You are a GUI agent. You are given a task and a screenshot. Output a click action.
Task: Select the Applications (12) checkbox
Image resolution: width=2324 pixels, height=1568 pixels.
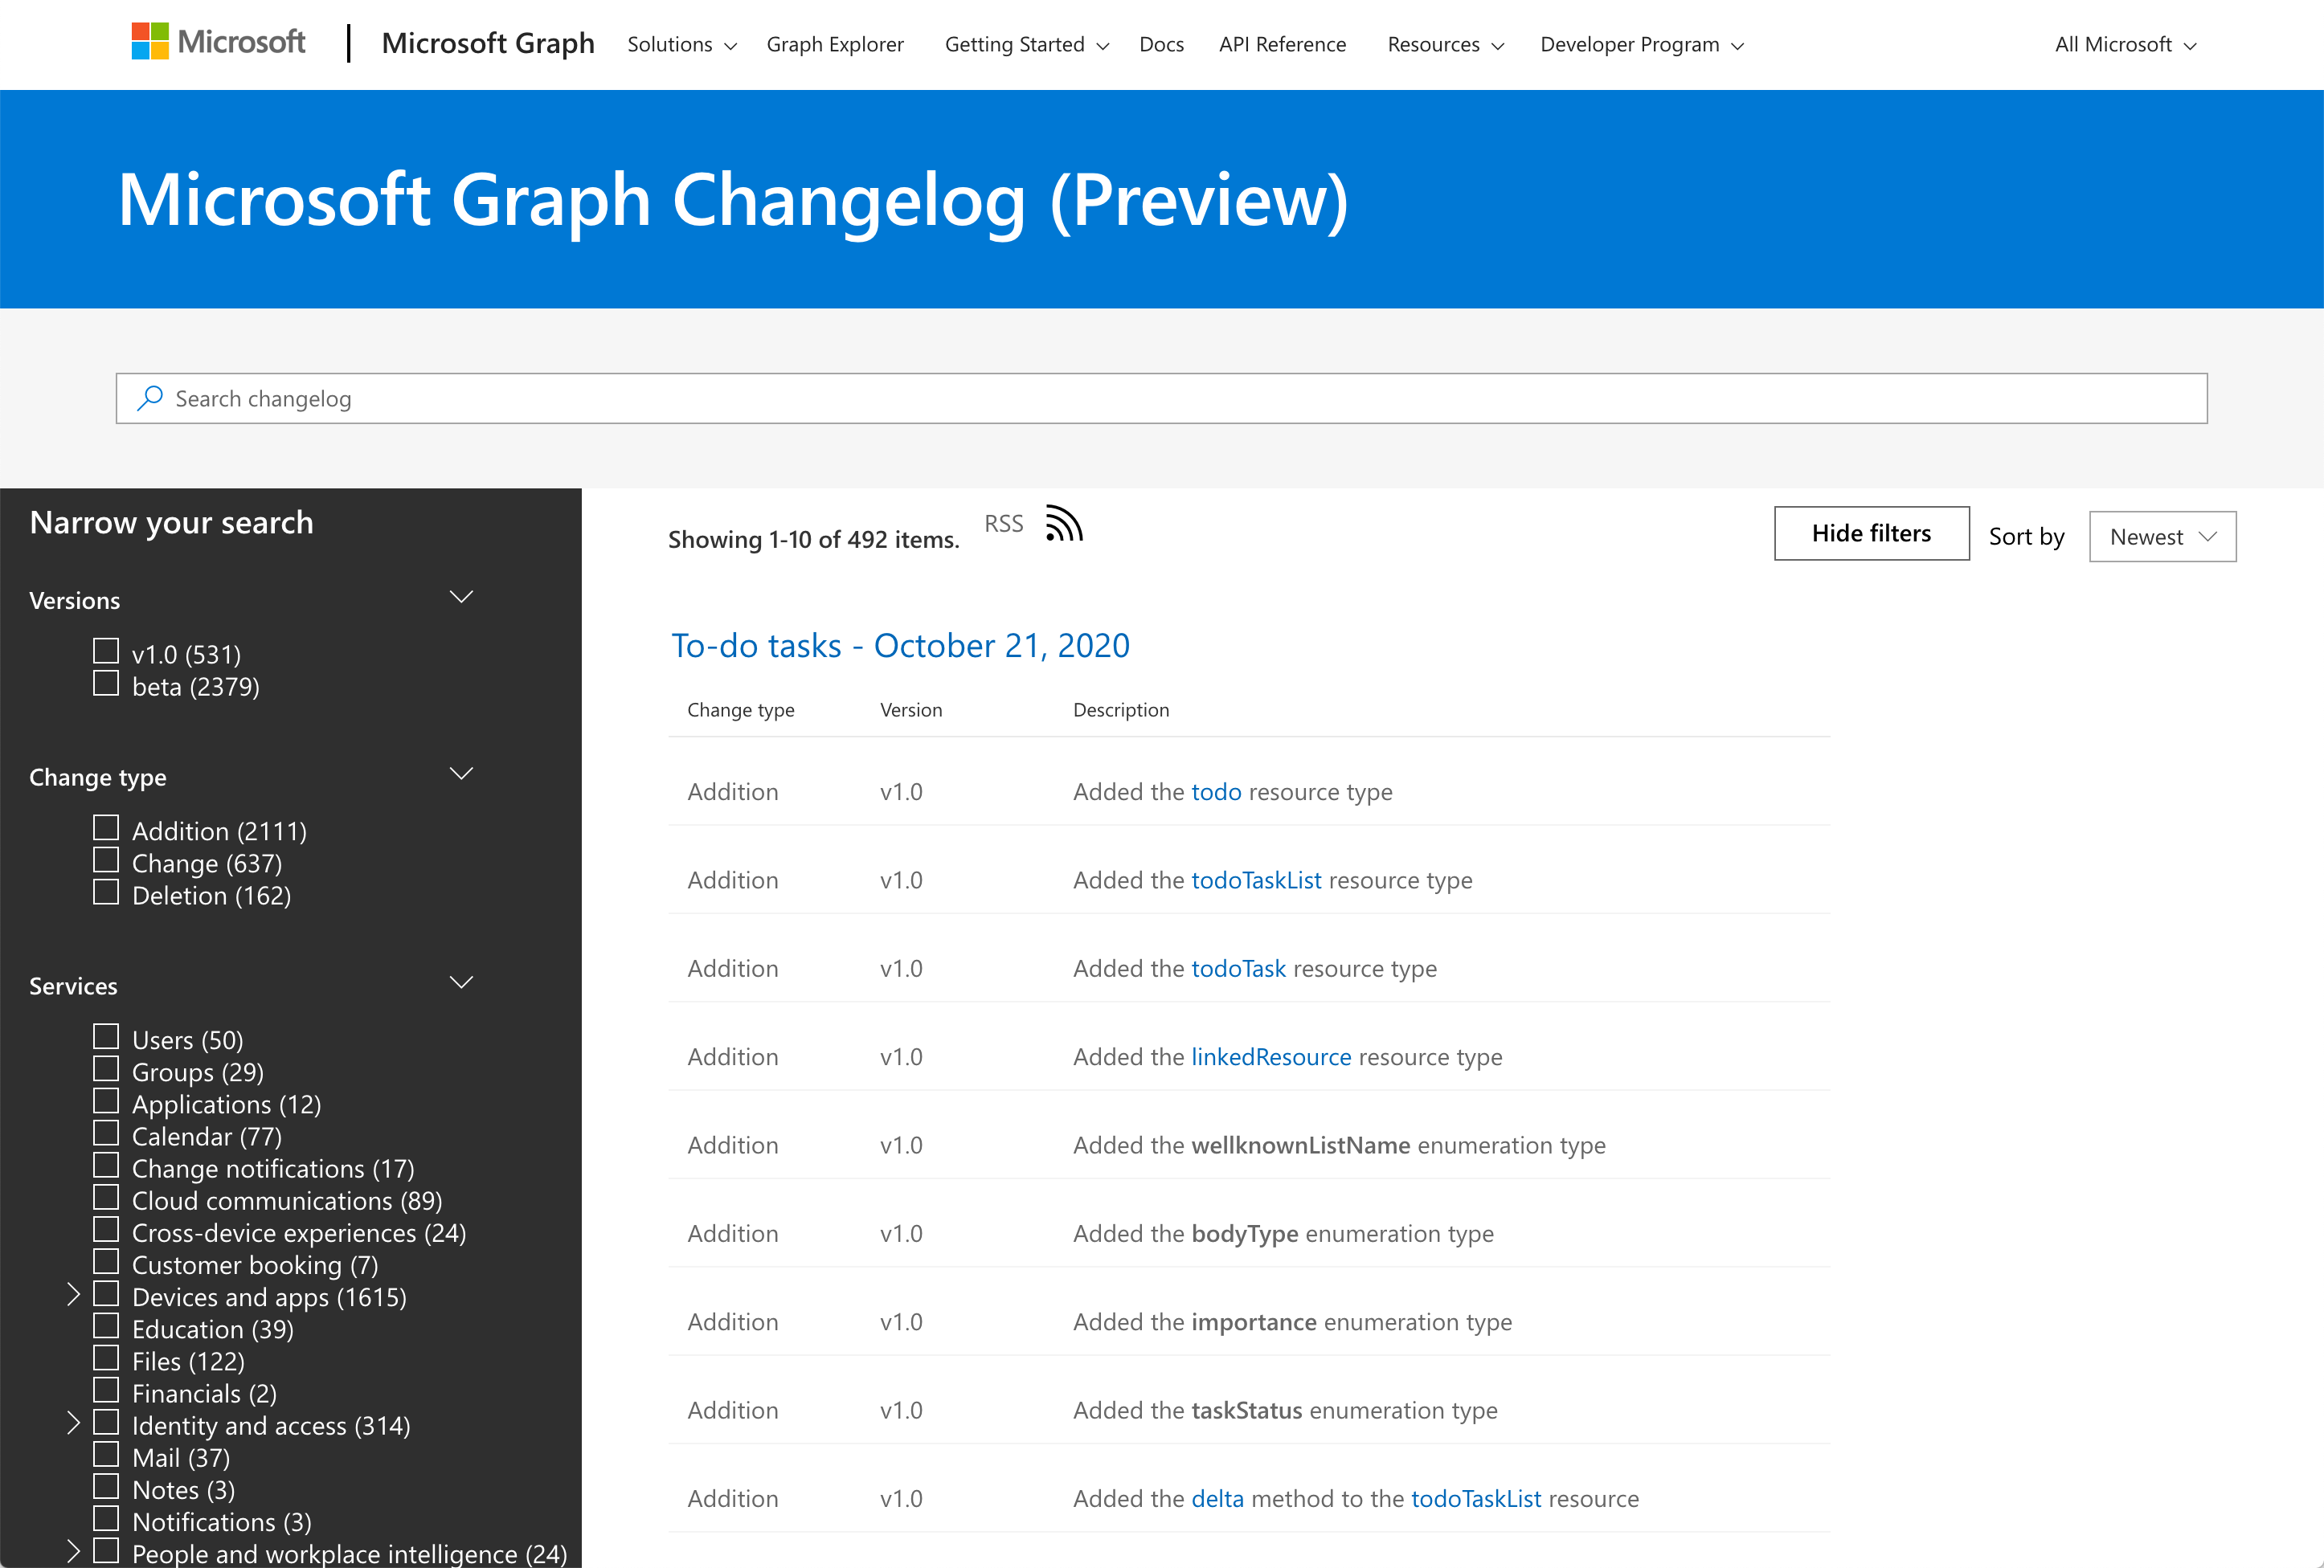106,1101
